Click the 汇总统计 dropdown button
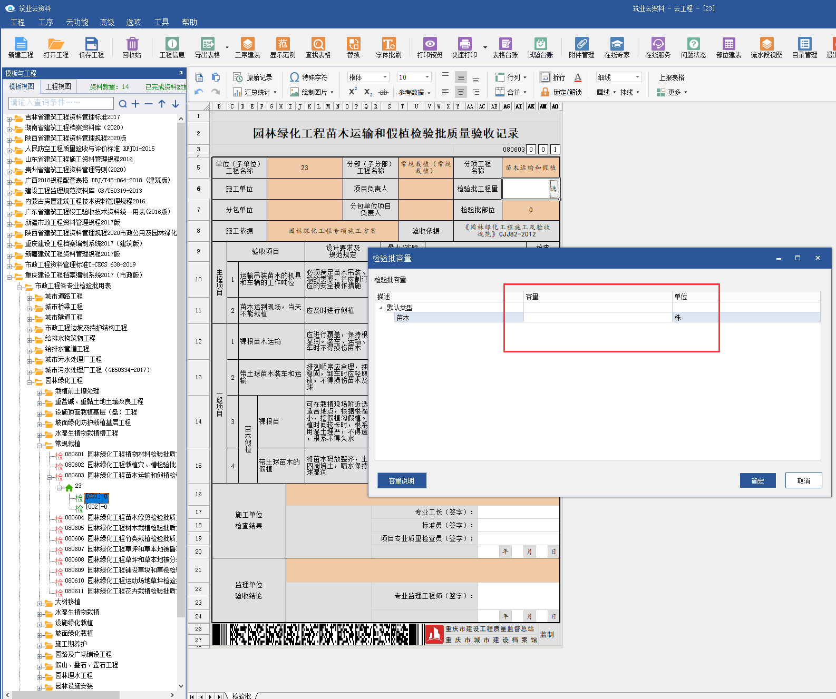836x699 pixels. 254,92
